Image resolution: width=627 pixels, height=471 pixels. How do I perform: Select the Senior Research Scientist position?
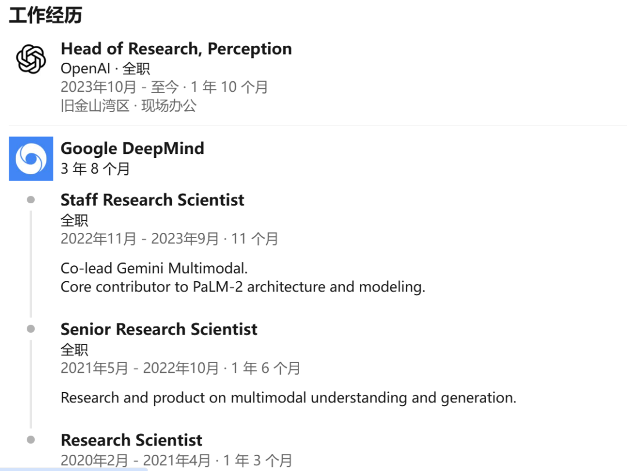pos(158,329)
